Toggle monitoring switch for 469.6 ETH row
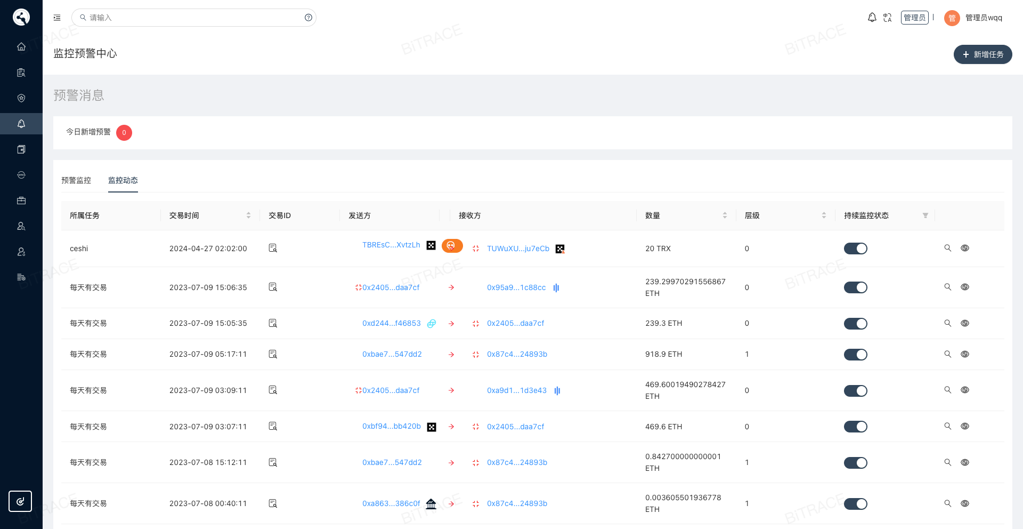 coord(856,427)
